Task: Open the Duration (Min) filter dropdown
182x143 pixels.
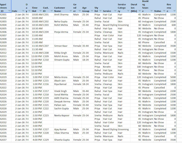Action: tap(140, 11)
